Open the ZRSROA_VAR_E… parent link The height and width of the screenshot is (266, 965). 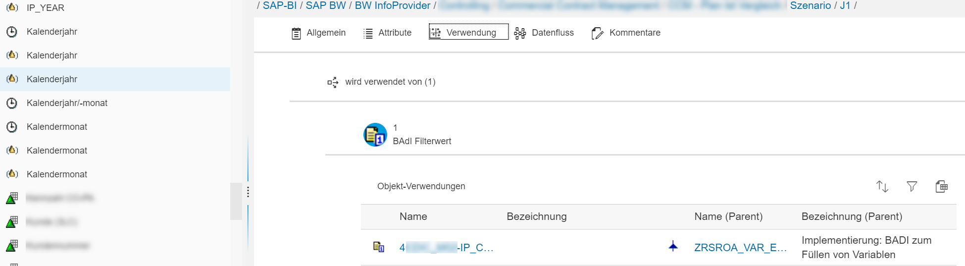click(x=740, y=248)
